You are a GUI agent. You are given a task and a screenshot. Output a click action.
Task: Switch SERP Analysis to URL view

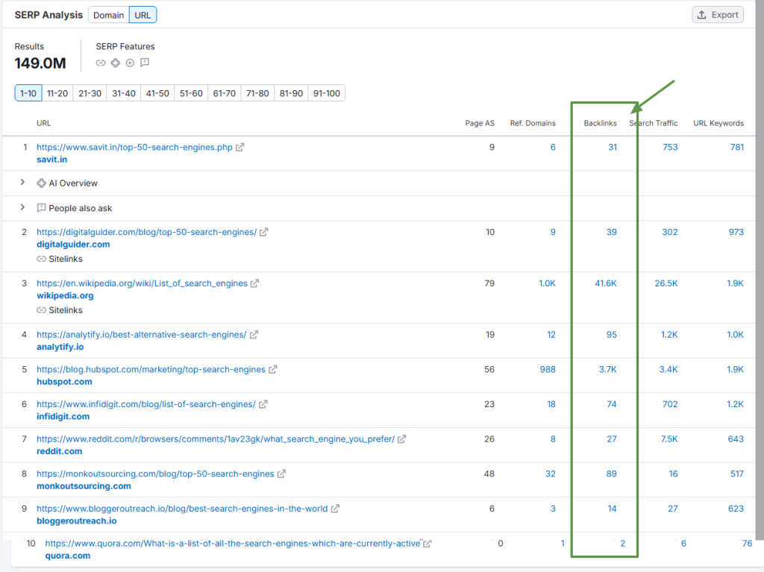pos(143,15)
